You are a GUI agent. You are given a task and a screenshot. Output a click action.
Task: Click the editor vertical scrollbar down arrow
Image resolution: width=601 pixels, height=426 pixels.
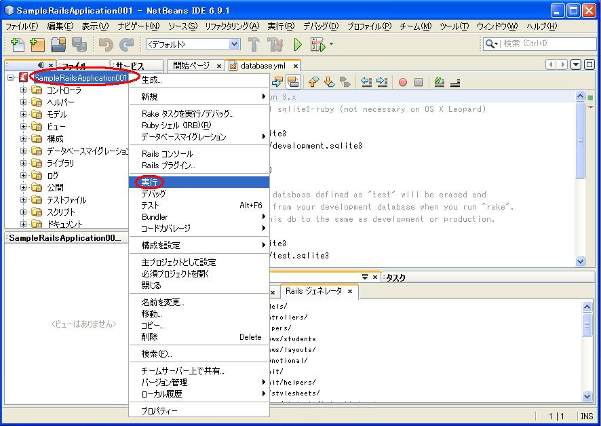pos(580,262)
